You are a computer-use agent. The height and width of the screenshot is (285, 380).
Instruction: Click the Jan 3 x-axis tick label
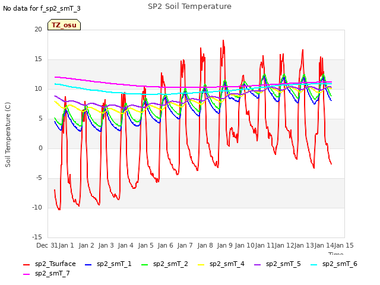[106, 245]
